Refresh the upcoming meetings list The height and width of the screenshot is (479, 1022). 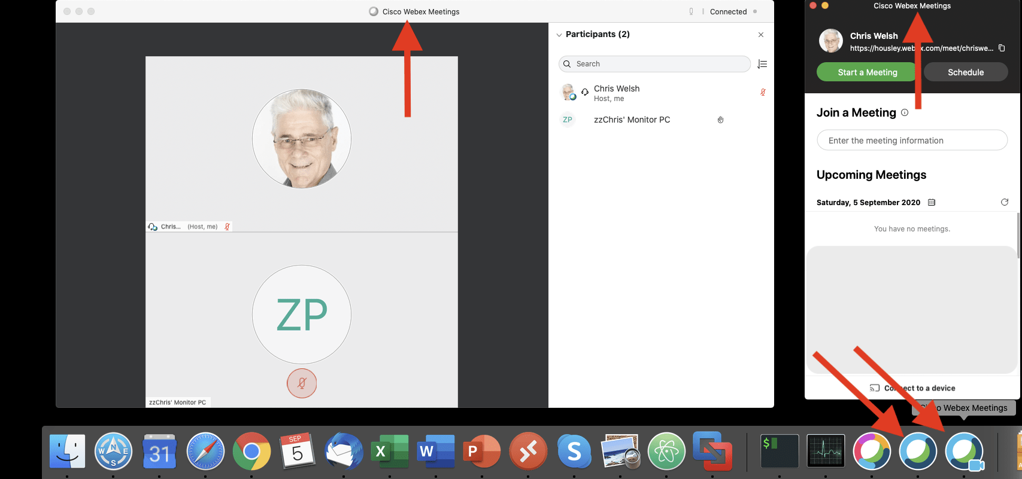tap(1005, 202)
